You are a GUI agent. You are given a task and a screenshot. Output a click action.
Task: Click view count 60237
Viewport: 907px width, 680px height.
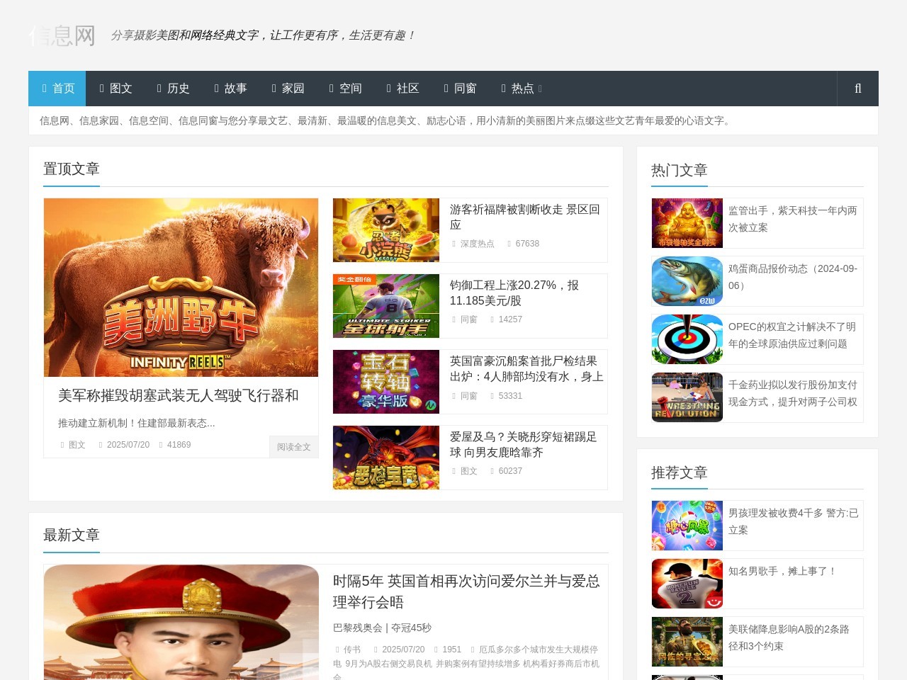coord(510,471)
